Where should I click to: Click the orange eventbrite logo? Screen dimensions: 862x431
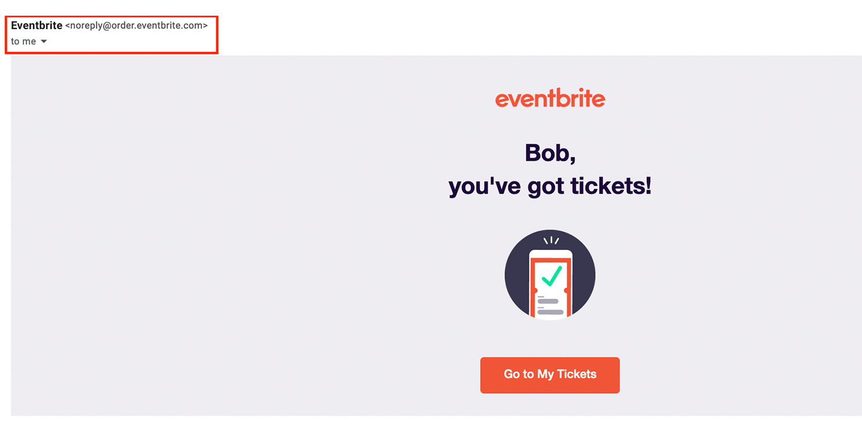point(550,99)
